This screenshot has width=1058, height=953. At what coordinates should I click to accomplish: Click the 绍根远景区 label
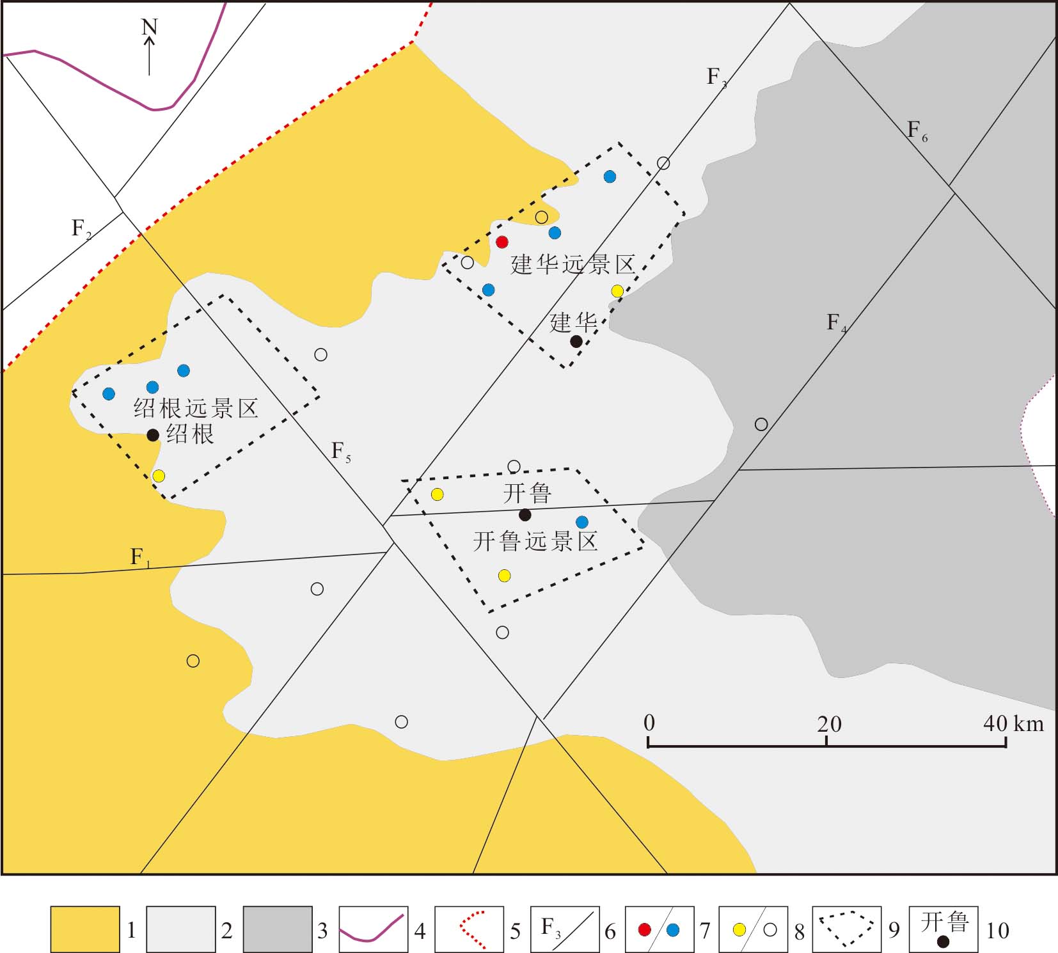tap(196, 408)
